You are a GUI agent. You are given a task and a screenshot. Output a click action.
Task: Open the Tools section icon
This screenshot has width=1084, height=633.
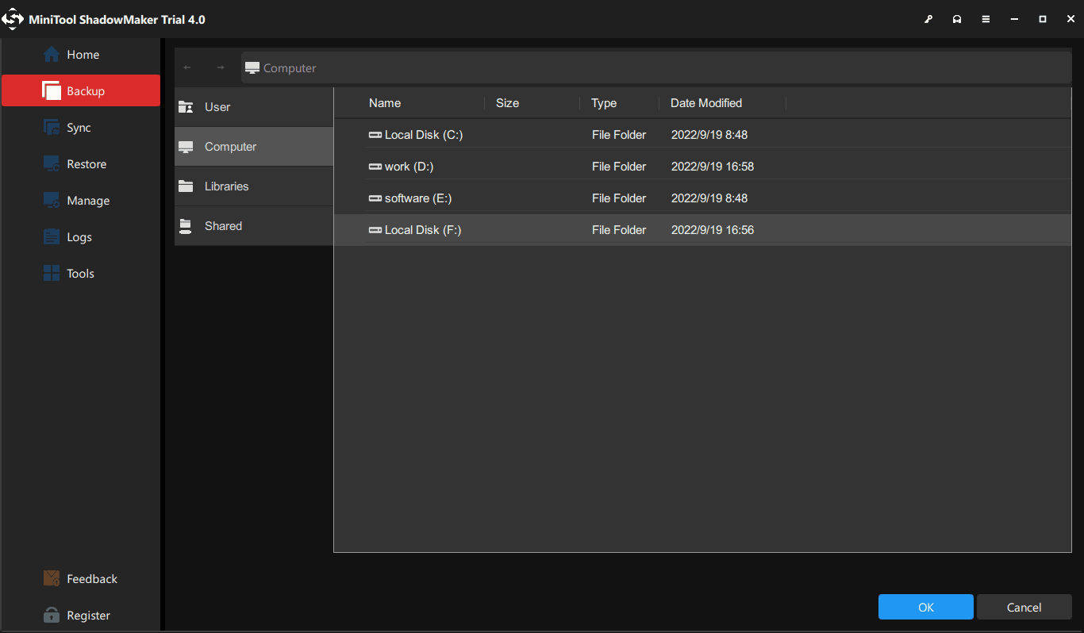pyautogui.click(x=52, y=273)
